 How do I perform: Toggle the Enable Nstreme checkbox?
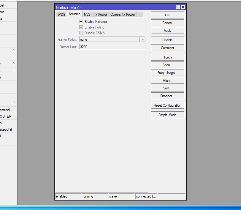tap(81, 22)
